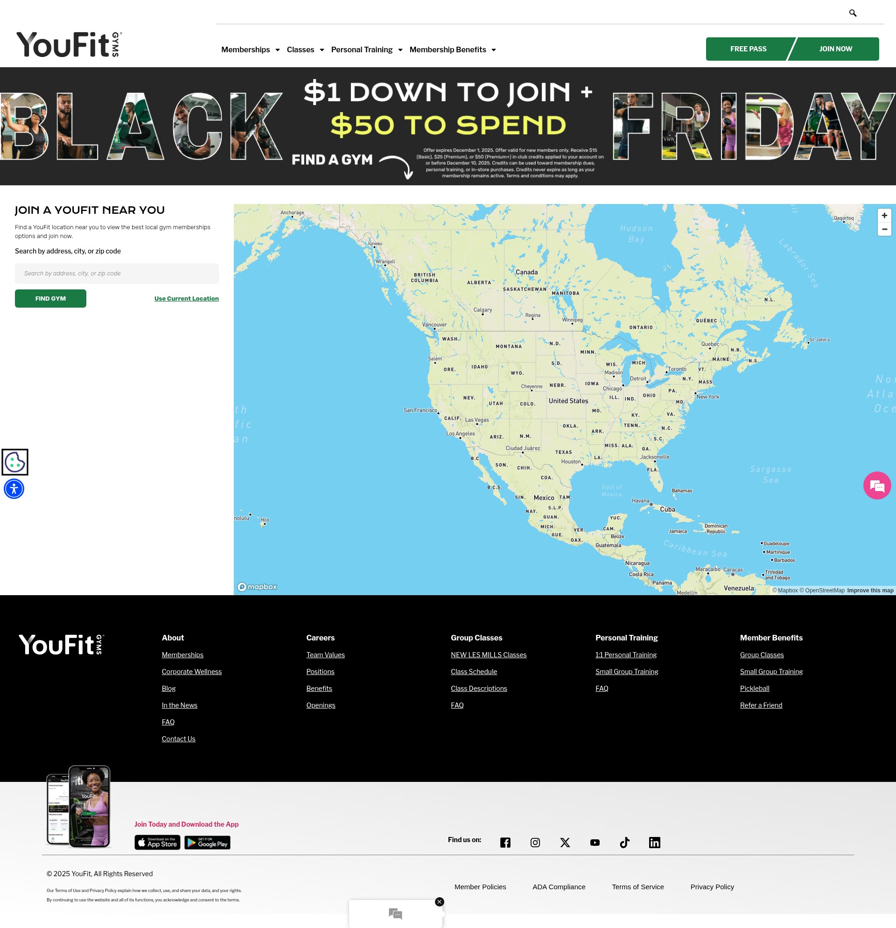Open footer Memberships link under About
Image resolution: width=896 pixels, height=928 pixels.
pos(183,655)
